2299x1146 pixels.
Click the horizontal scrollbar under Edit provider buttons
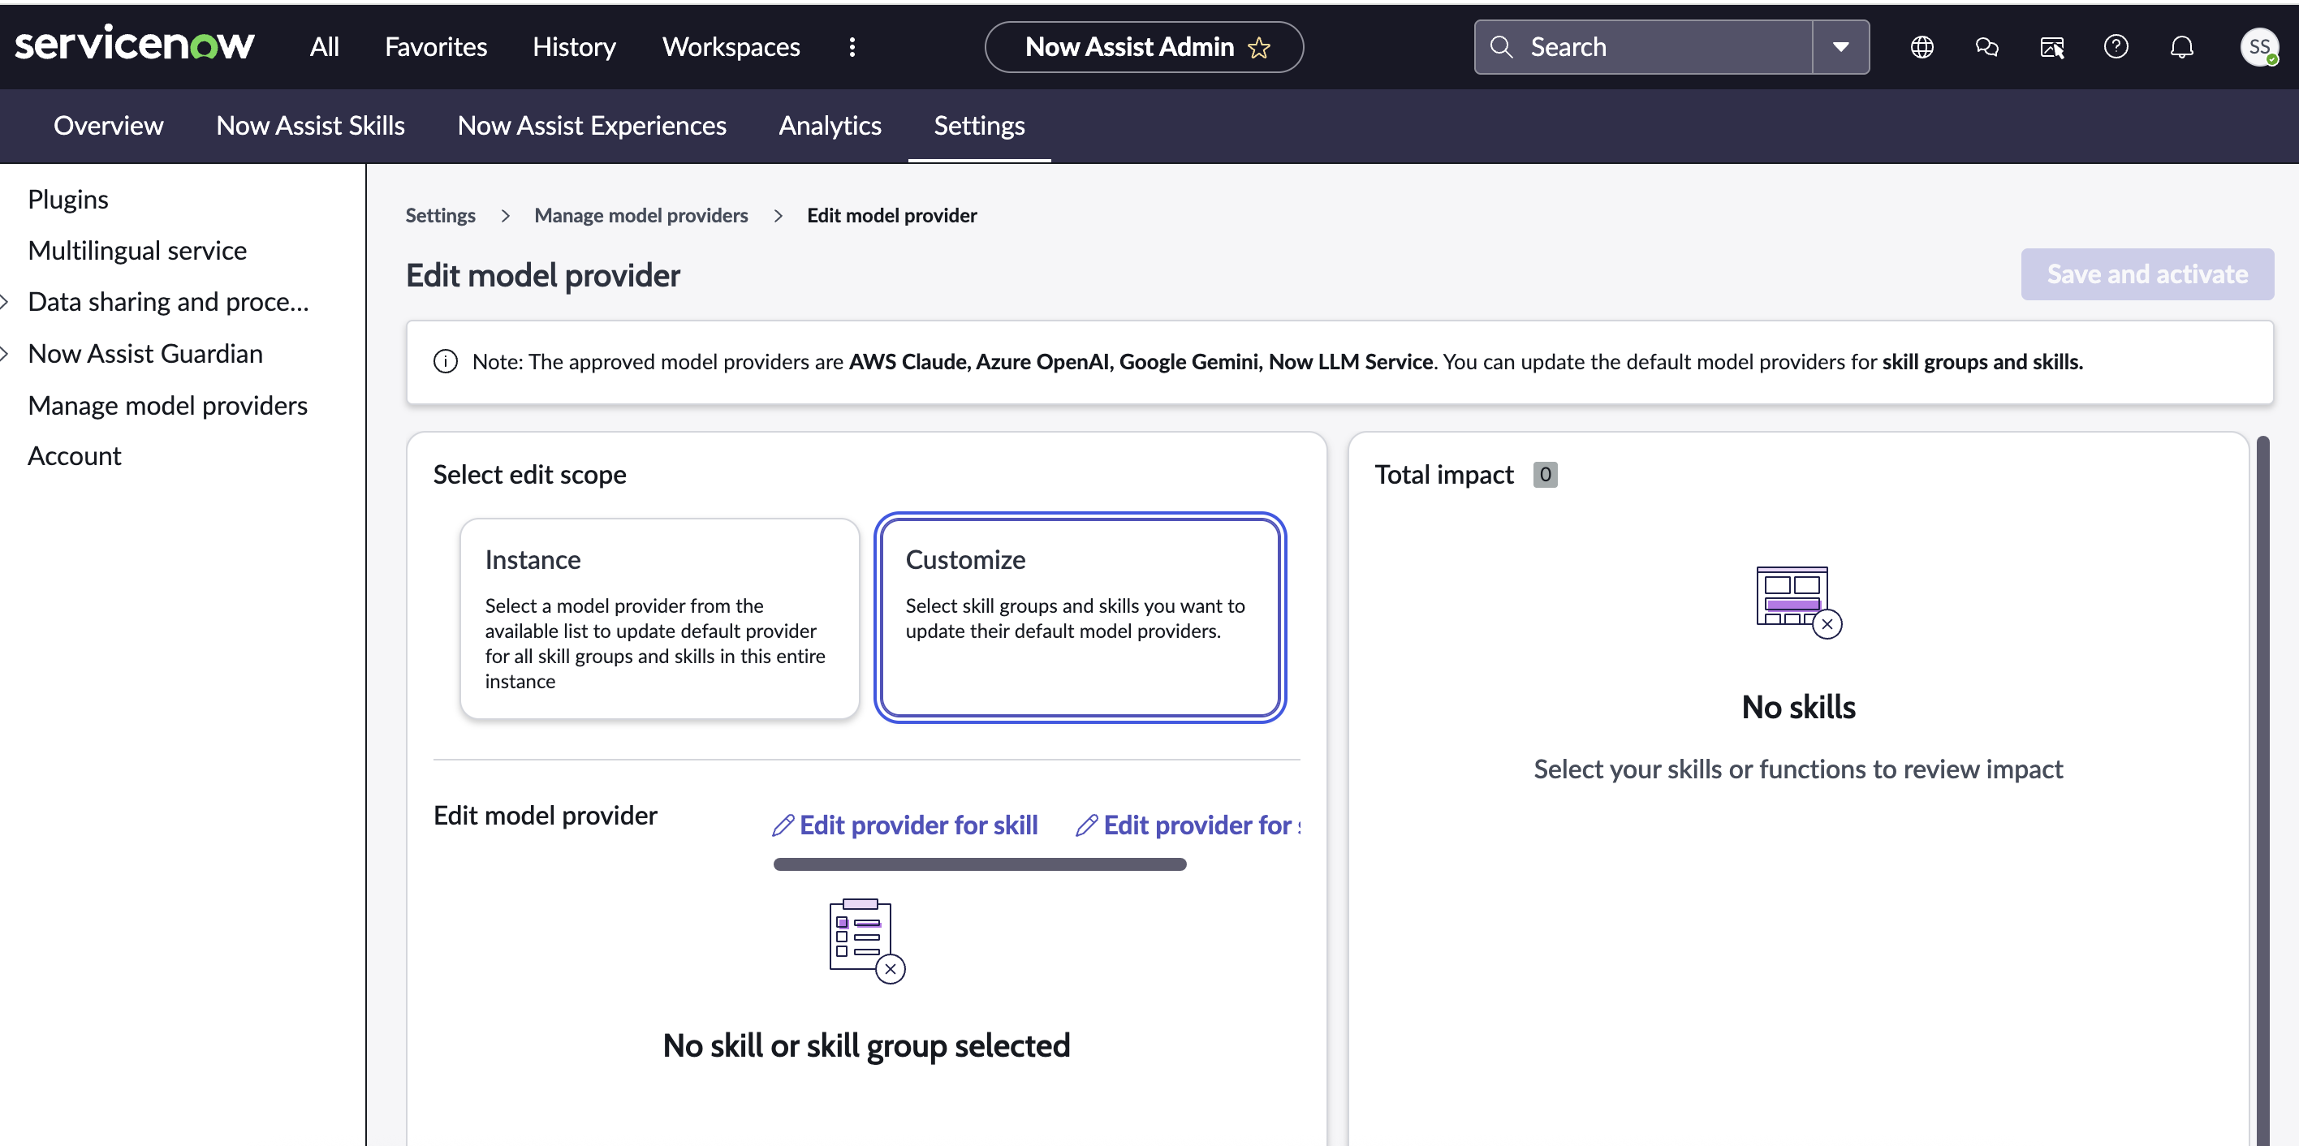(x=979, y=864)
